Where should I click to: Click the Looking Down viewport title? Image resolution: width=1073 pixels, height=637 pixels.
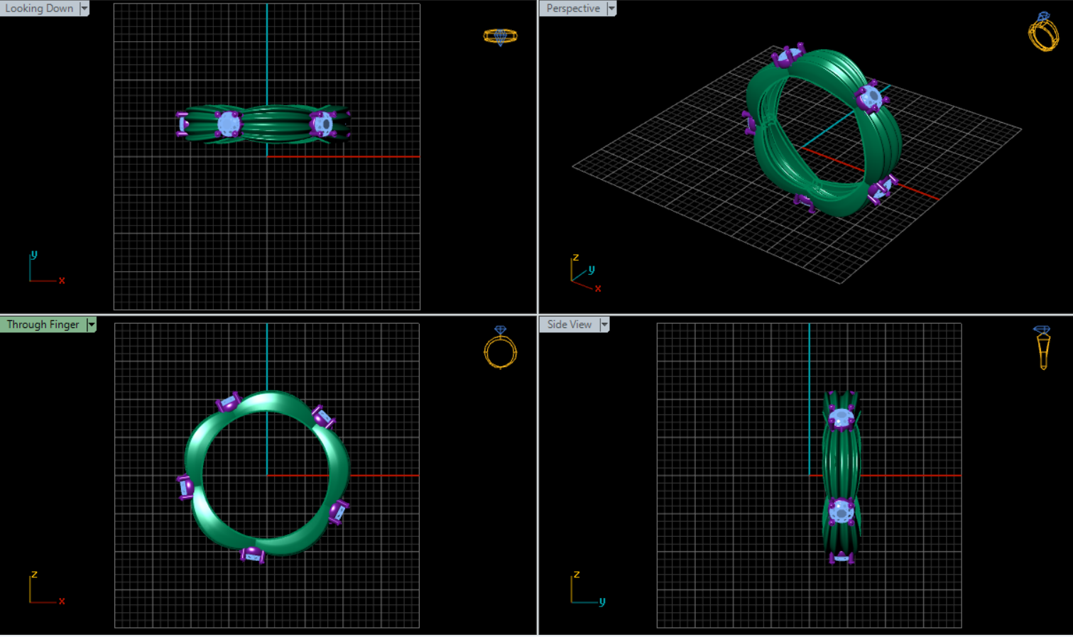(39, 9)
